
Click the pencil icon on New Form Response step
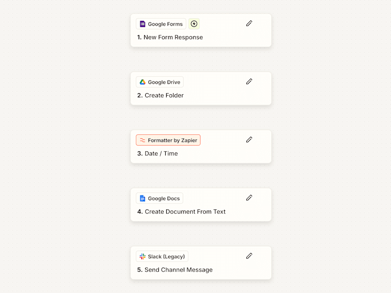(x=249, y=23)
